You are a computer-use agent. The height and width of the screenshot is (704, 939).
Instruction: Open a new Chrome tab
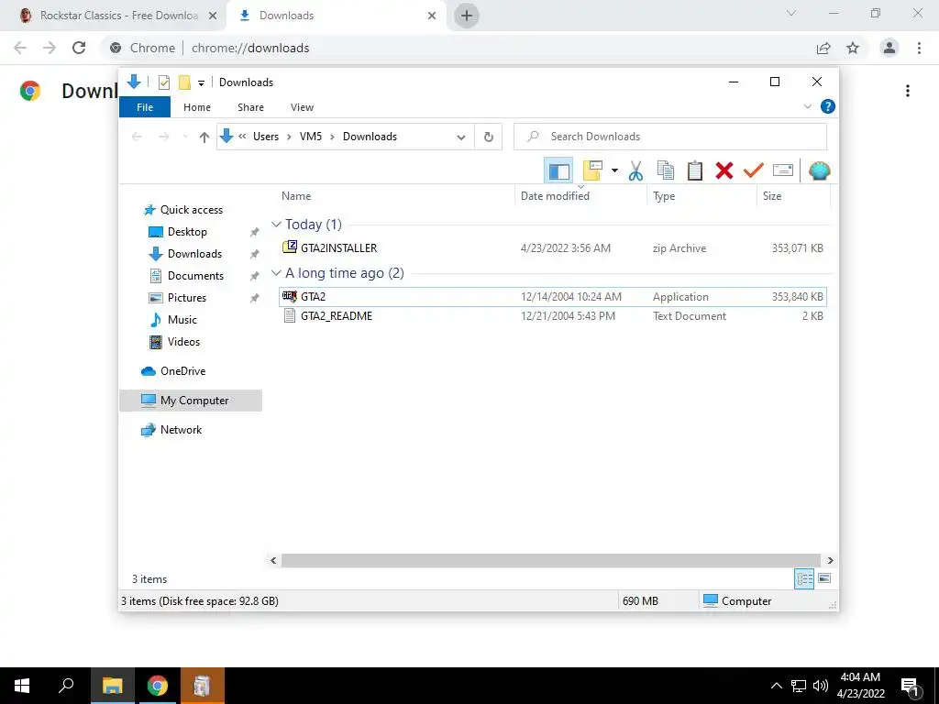(467, 16)
